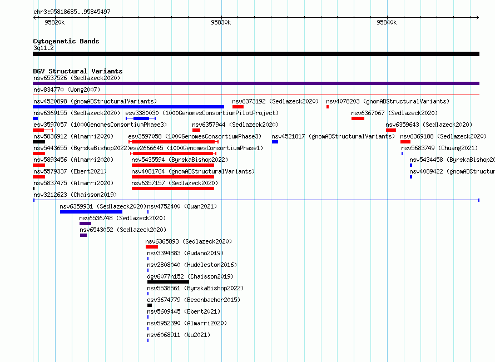Open nsv6359931 (Sedlazeck2020) label
Image resolution: width=495 pixels, height=362 pixels.
(x=103, y=206)
